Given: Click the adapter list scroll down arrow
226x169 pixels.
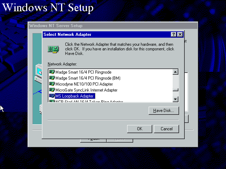Looking at the screenshot, I should coord(176,99).
